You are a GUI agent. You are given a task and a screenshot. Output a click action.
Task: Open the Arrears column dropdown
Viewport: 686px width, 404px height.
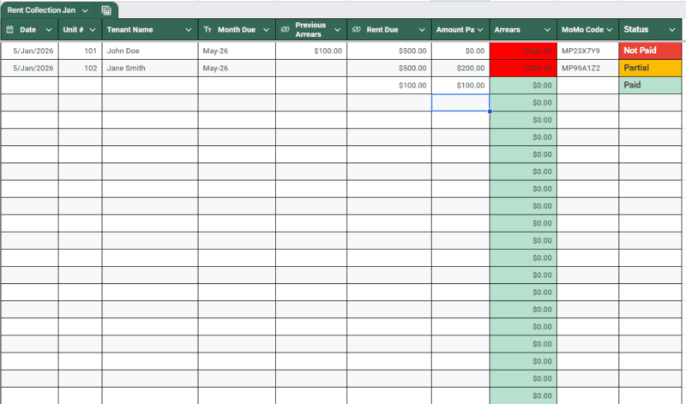547,30
